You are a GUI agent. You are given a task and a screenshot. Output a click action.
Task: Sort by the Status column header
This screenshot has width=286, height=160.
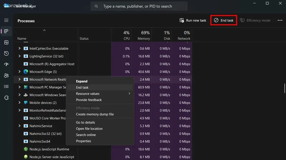click(x=94, y=35)
